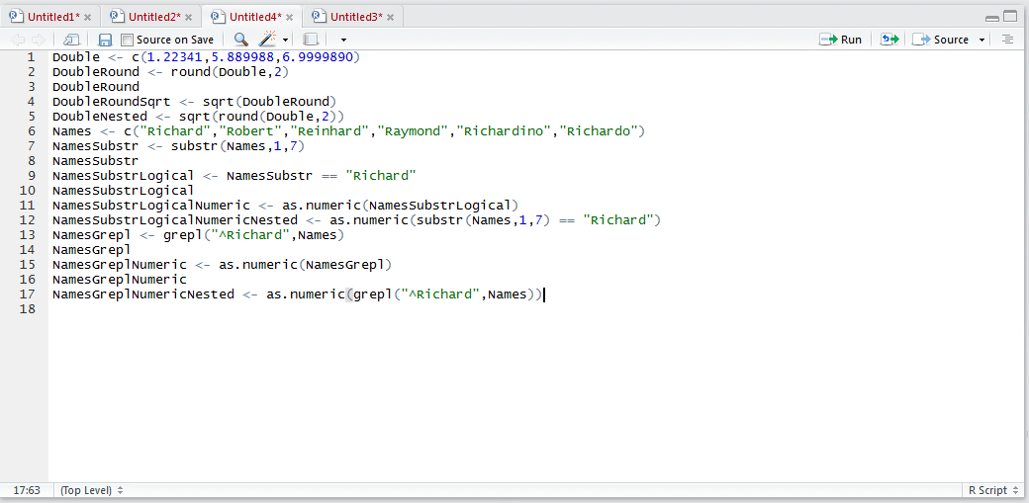Click the forward navigation arrow icon
The width and height of the screenshot is (1029, 503).
pos(38,40)
